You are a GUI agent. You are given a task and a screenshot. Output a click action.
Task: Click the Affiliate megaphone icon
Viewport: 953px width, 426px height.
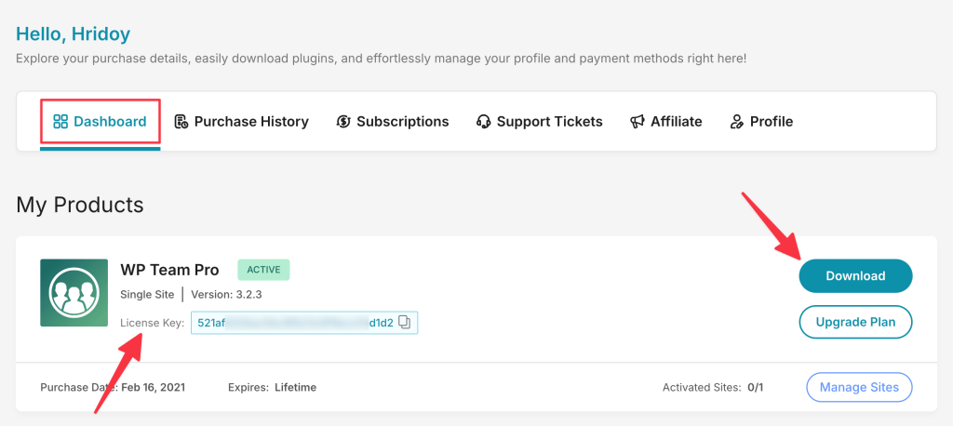tap(638, 122)
